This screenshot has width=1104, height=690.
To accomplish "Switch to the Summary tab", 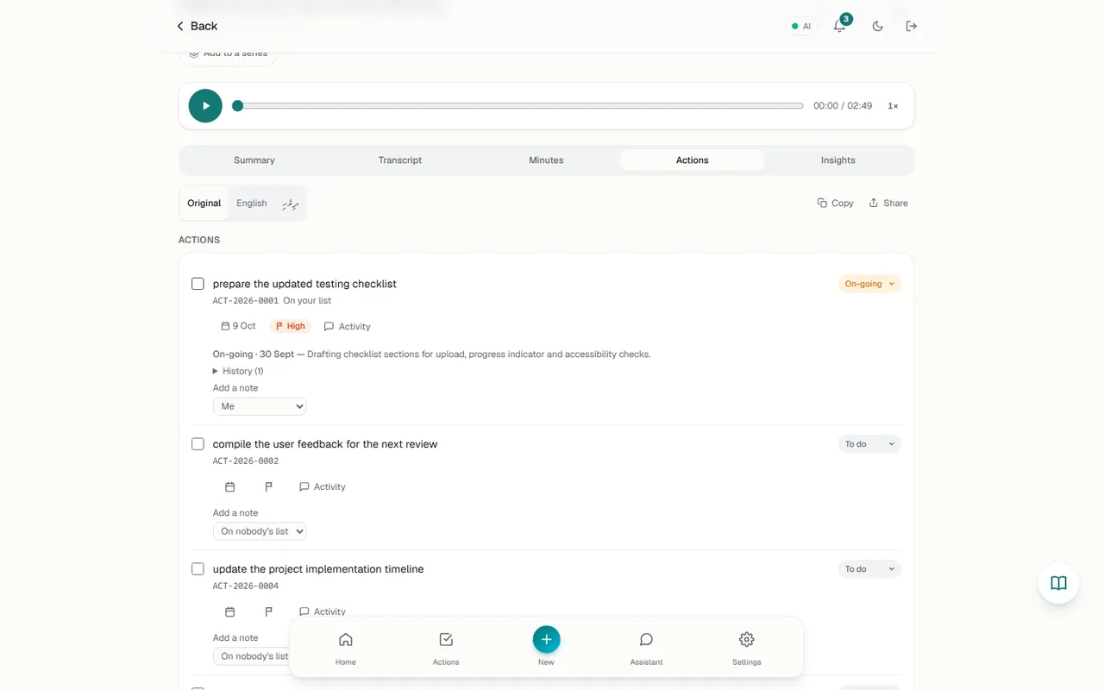I will [x=254, y=160].
